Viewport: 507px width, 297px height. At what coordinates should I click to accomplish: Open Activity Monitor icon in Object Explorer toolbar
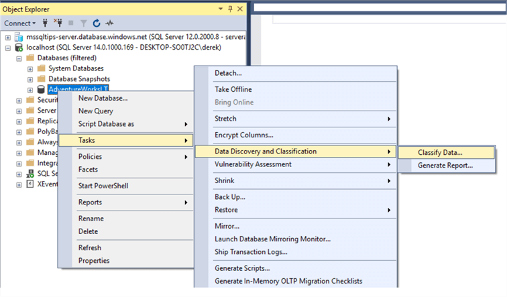109,23
